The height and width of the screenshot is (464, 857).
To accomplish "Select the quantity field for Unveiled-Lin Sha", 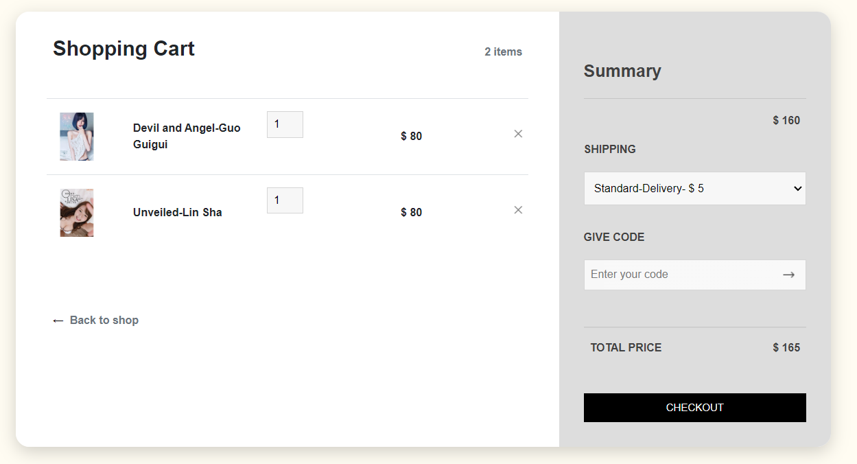I will [285, 200].
